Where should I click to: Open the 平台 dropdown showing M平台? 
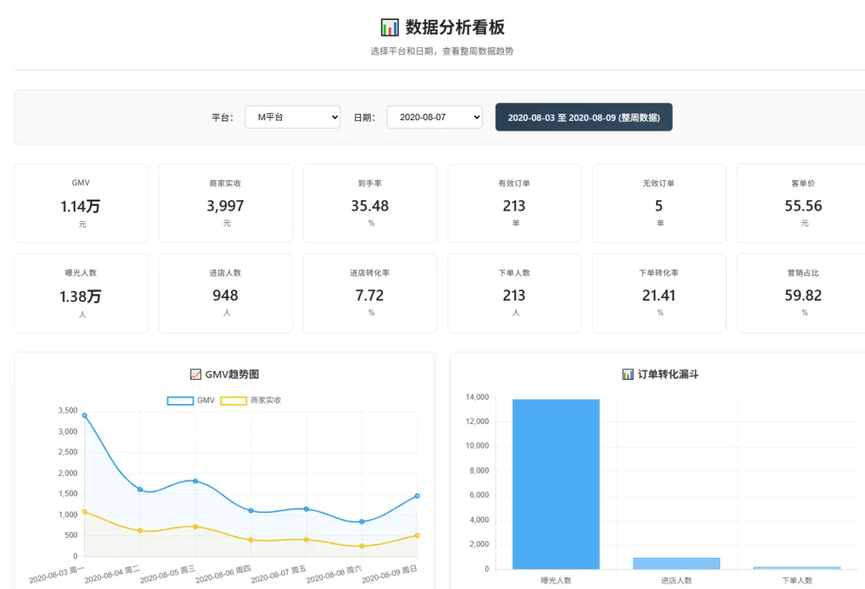click(x=292, y=117)
